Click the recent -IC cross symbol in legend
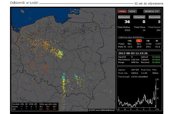The image size is (170, 114). click(26, 107)
